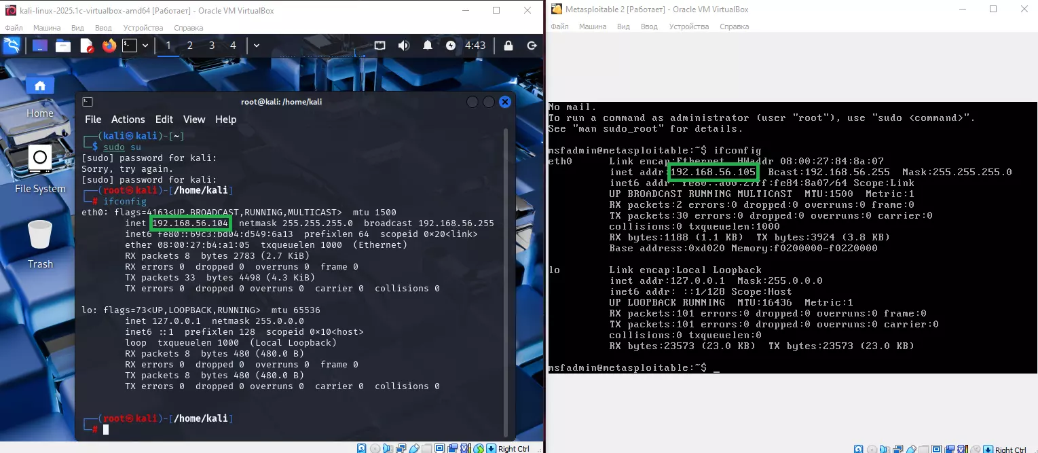Switch to workspace 3
This screenshot has width=1038, height=453.
click(x=212, y=46)
